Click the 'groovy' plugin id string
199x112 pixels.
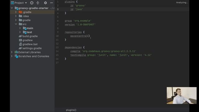point(80,6)
